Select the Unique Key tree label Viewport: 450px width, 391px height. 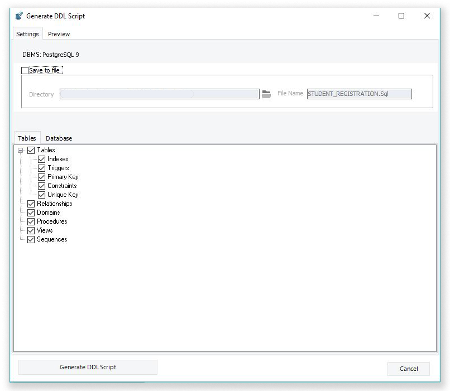[x=63, y=195]
